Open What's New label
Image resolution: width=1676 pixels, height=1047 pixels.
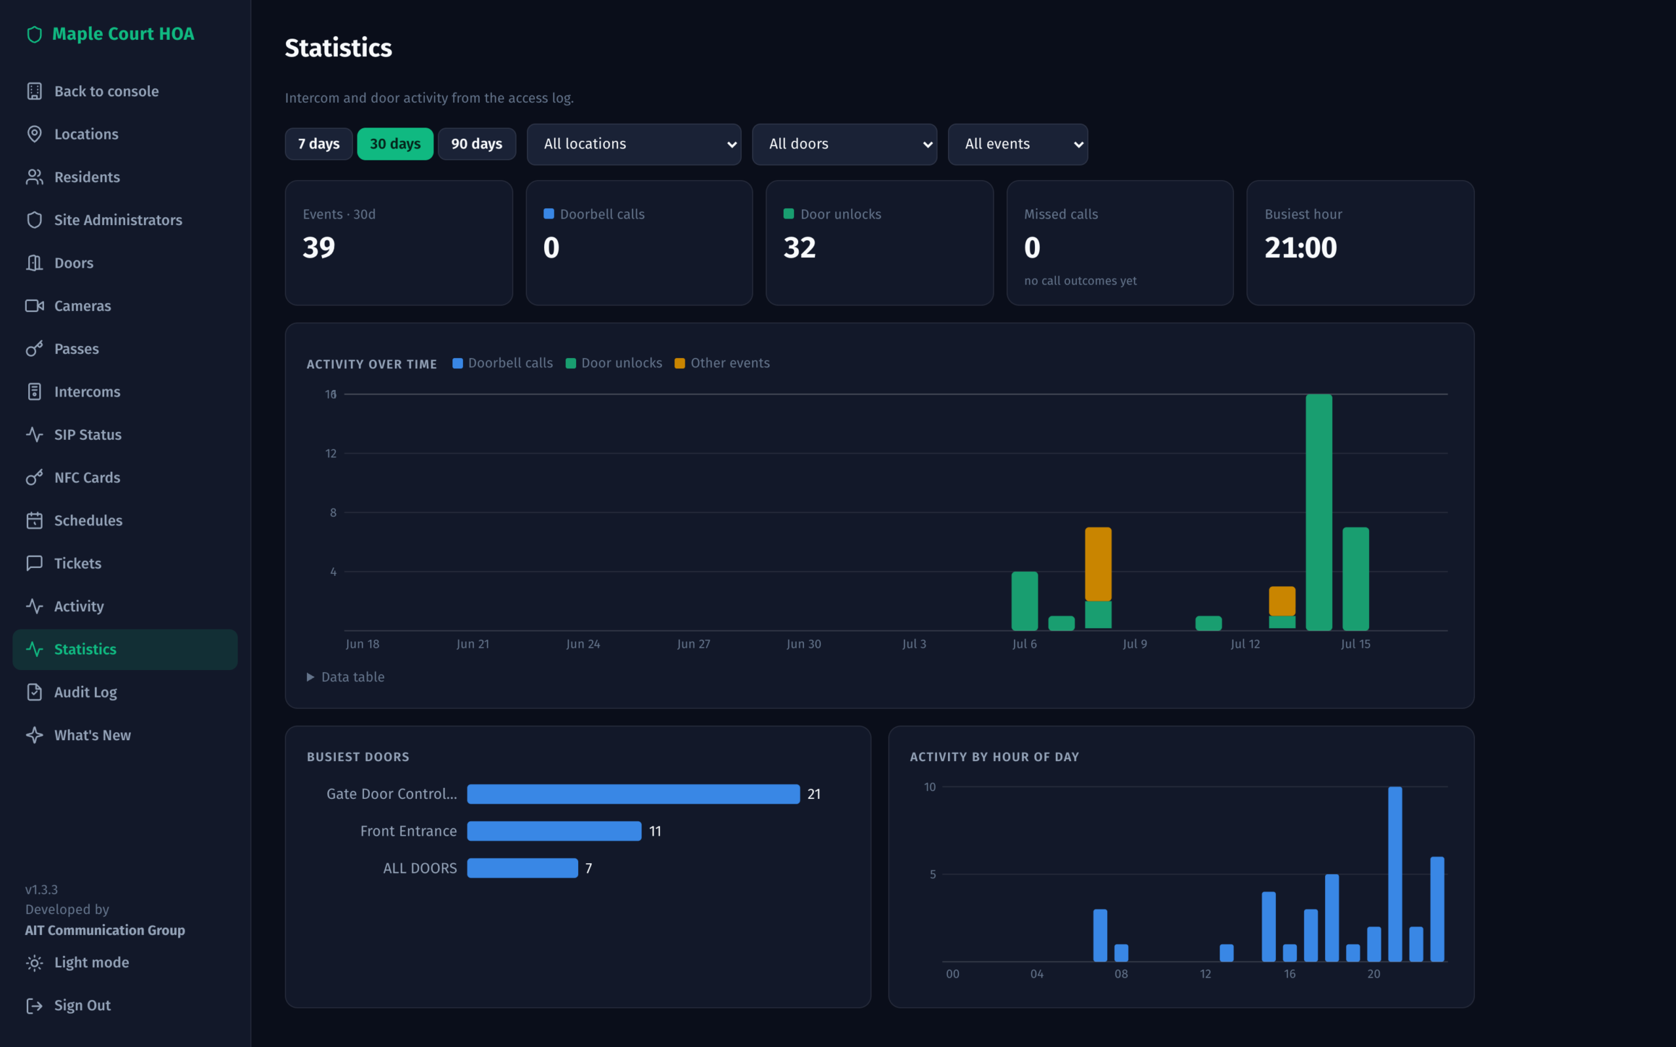point(93,736)
